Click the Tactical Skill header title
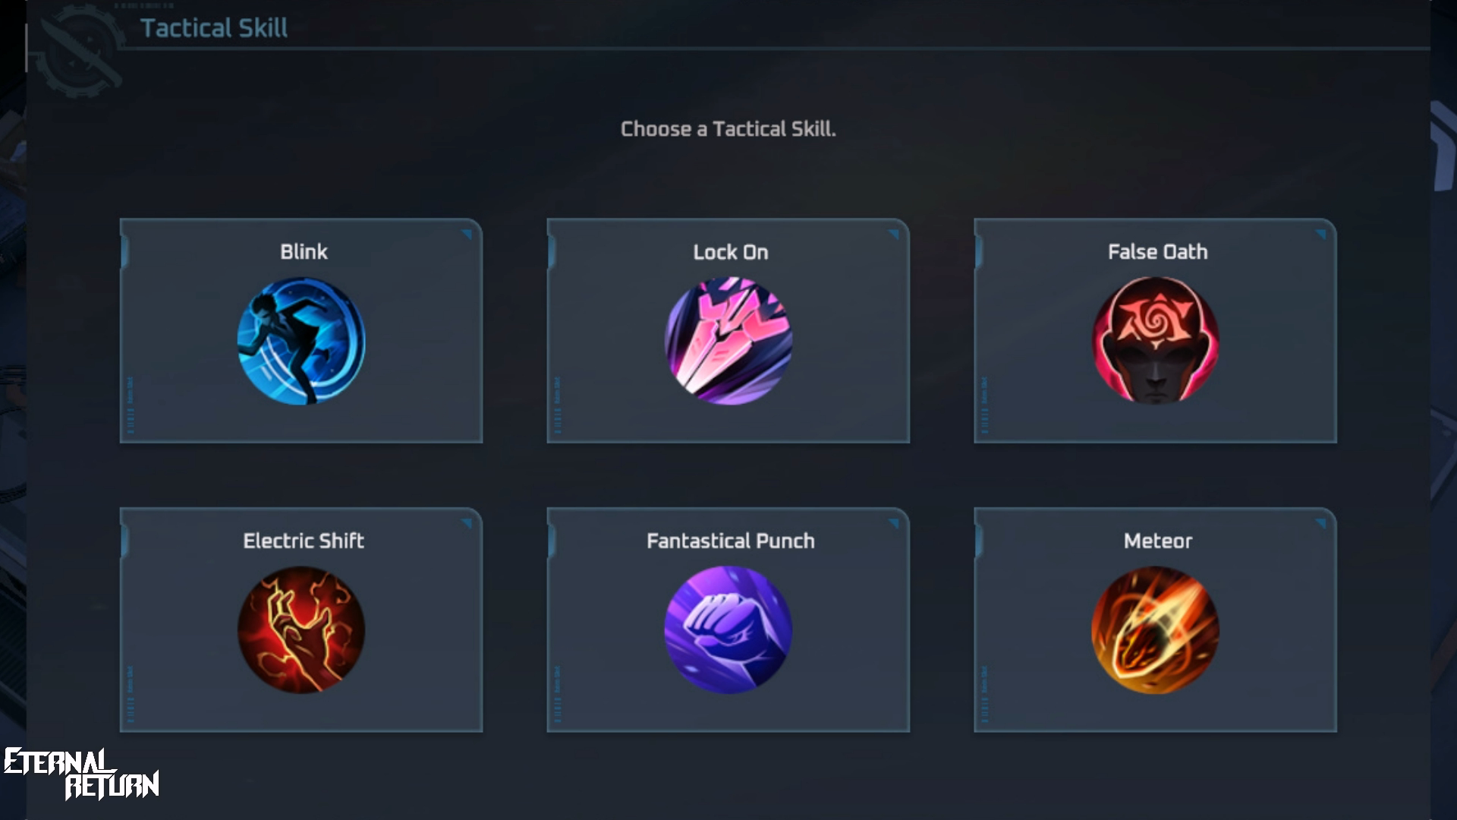The height and width of the screenshot is (820, 1457). click(x=214, y=28)
